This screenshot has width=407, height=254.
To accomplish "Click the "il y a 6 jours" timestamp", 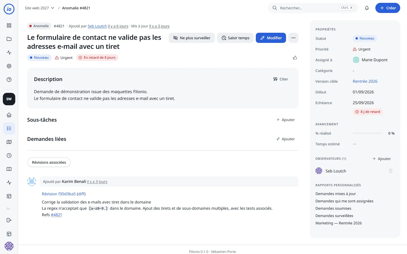I will (118, 26).
